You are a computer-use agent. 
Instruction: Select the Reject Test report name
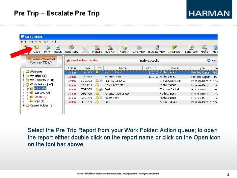click(x=111, y=98)
